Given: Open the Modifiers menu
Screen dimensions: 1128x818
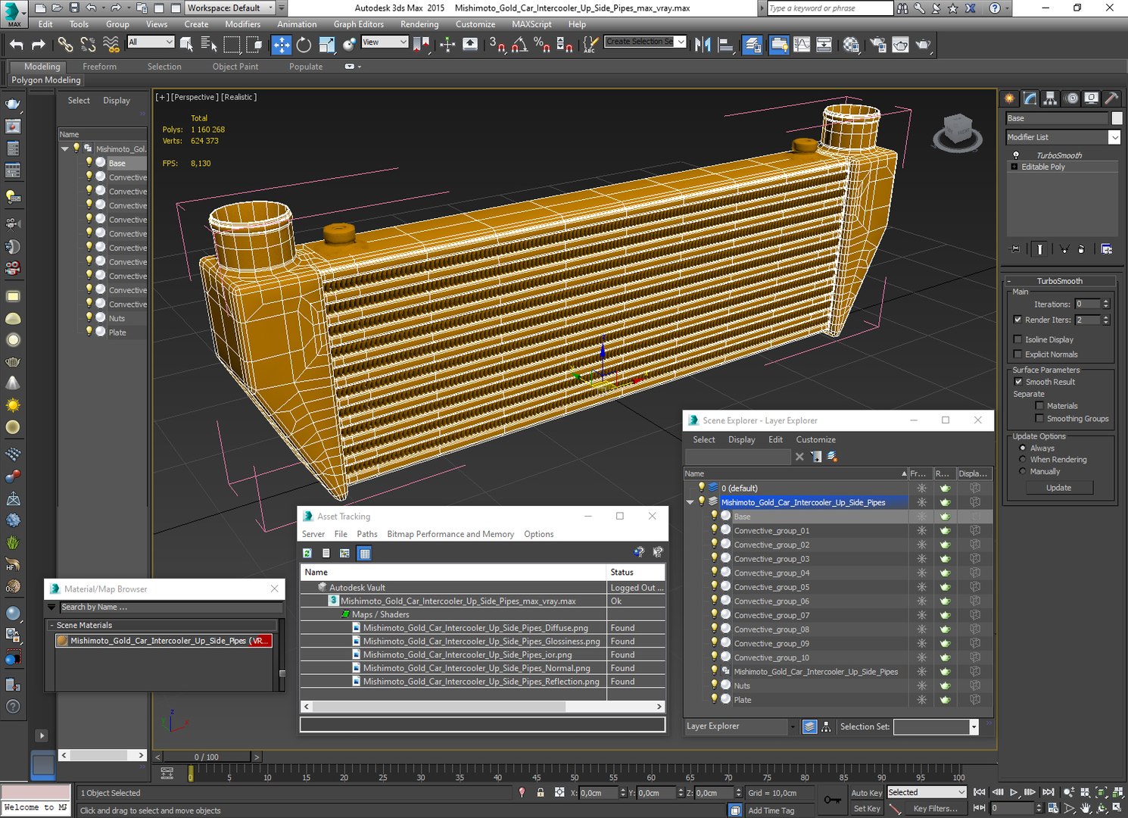Looking at the screenshot, I should (242, 24).
